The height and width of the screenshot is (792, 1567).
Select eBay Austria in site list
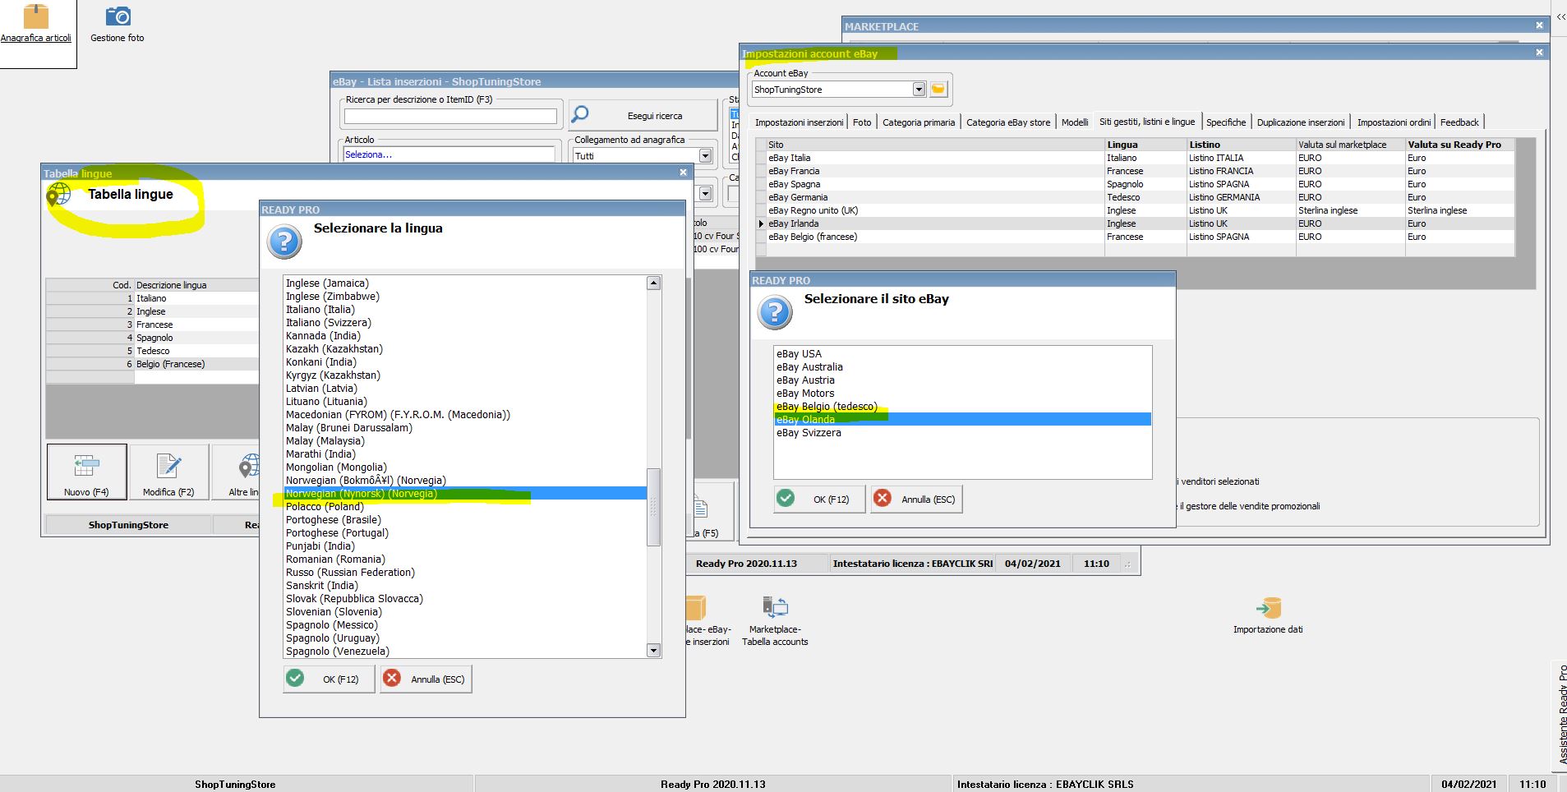point(962,380)
